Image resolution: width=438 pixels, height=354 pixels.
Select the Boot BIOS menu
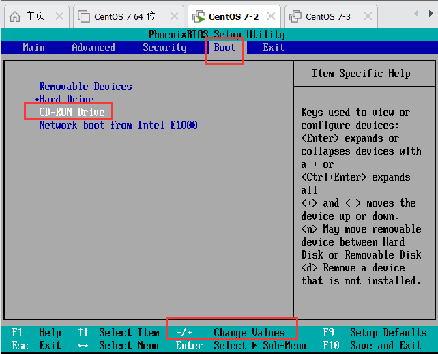[224, 48]
